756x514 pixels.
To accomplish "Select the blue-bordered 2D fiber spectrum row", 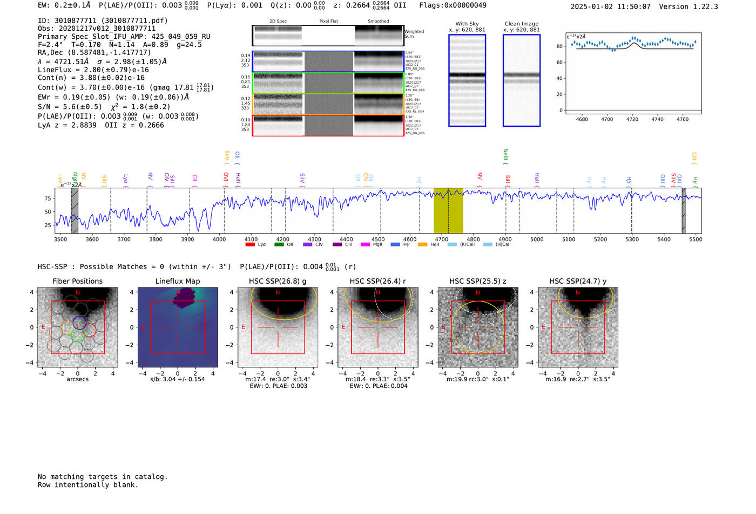I will (328, 61).
